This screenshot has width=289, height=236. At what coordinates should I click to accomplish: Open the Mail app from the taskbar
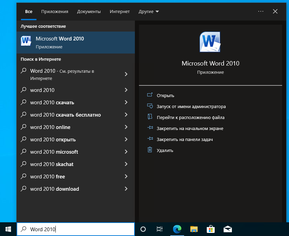pos(228,229)
